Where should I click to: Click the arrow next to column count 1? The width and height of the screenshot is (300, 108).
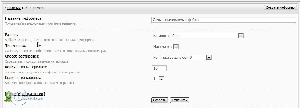[x=161, y=79]
